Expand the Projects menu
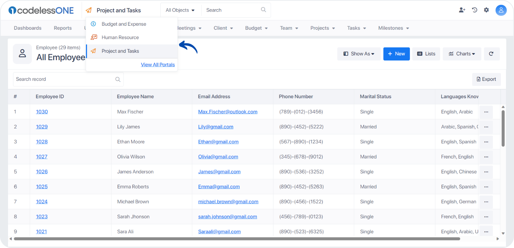The image size is (514, 248). click(x=323, y=28)
